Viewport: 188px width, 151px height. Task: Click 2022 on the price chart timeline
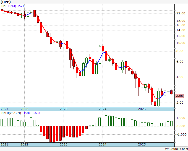(24, 109)
